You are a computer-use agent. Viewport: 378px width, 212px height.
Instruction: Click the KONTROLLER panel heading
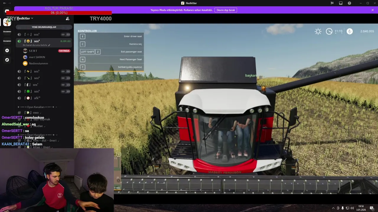[87, 31]
